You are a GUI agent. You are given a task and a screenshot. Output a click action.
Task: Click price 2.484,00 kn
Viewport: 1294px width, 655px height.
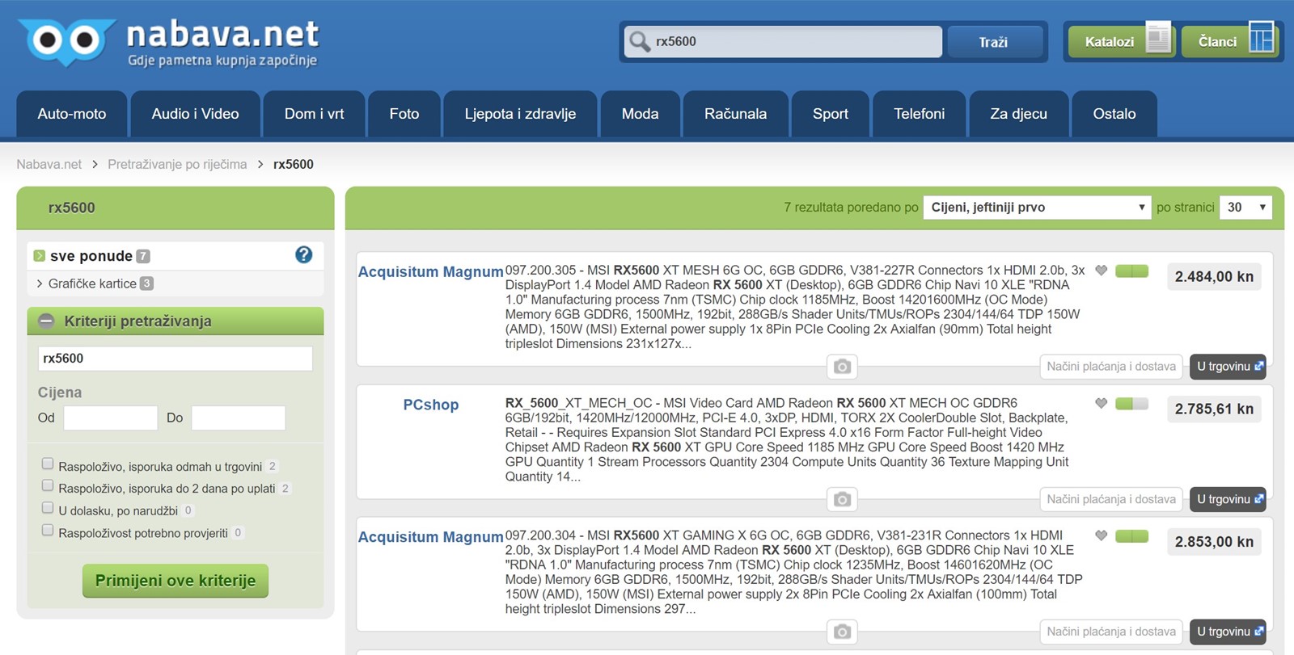[1214, 277]
